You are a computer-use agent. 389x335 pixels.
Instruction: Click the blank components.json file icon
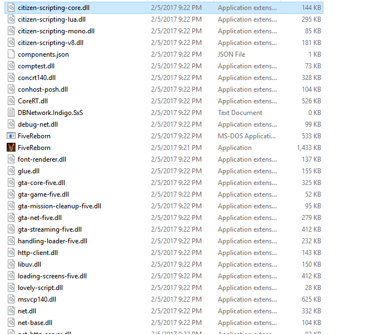[11, 54]
